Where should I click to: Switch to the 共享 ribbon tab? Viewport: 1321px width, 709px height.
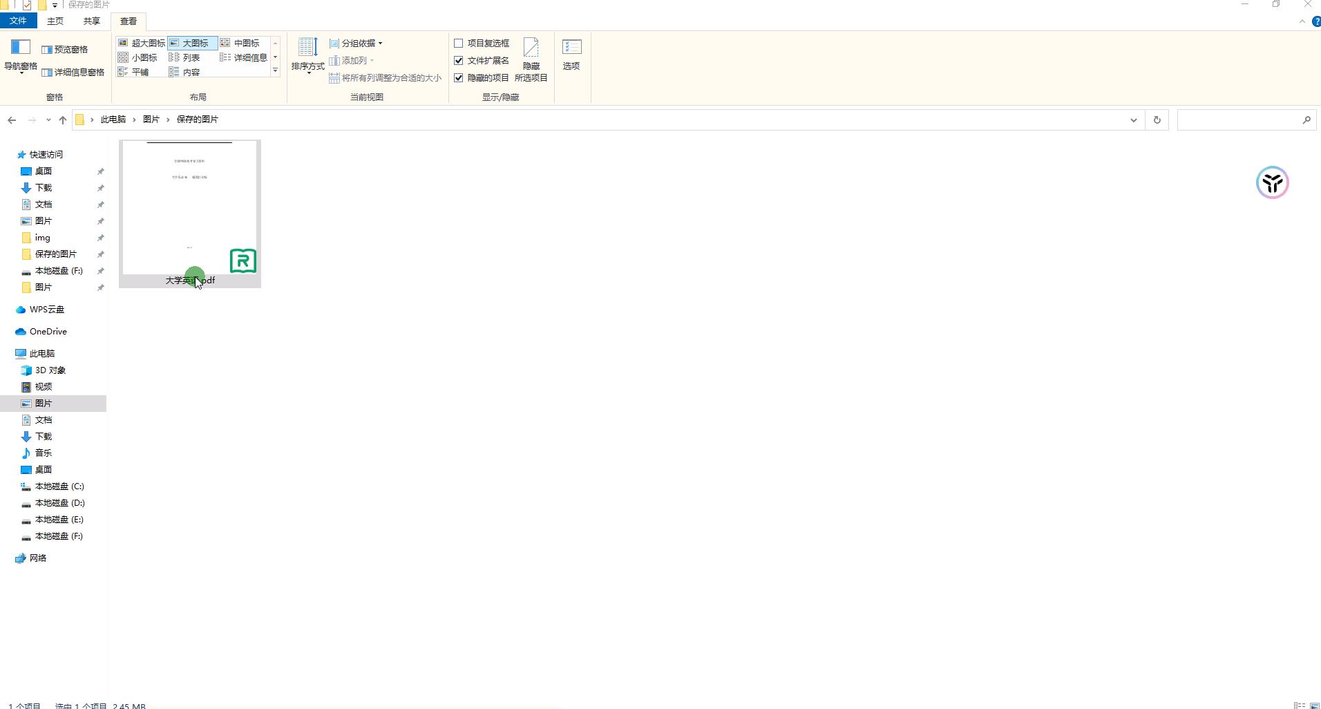click(91, 21)
